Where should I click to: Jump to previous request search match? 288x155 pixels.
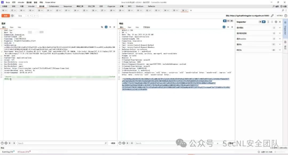pos(10,143)
